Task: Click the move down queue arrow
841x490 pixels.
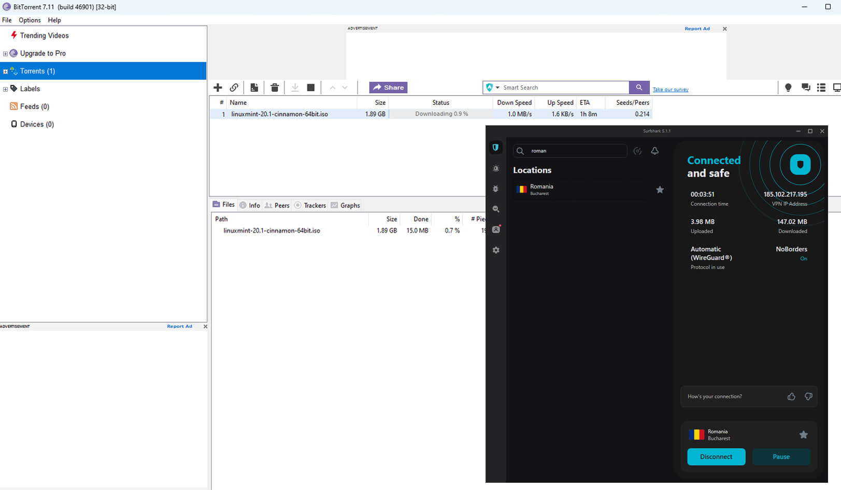Action: click(345, 88)
